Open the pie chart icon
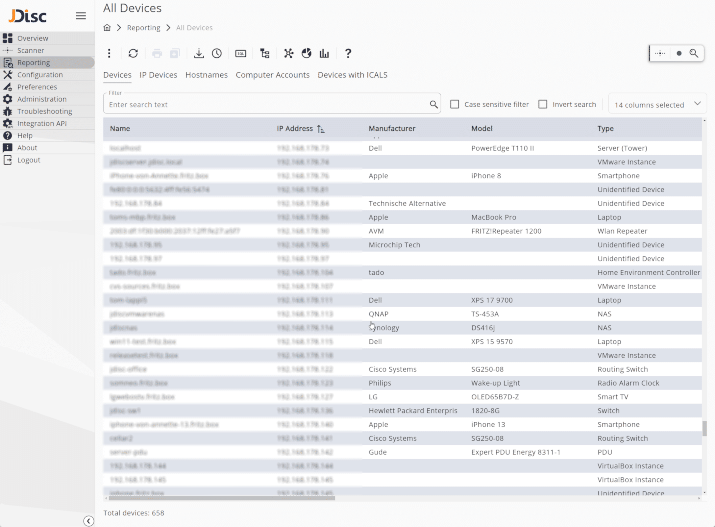 [306, 53]
